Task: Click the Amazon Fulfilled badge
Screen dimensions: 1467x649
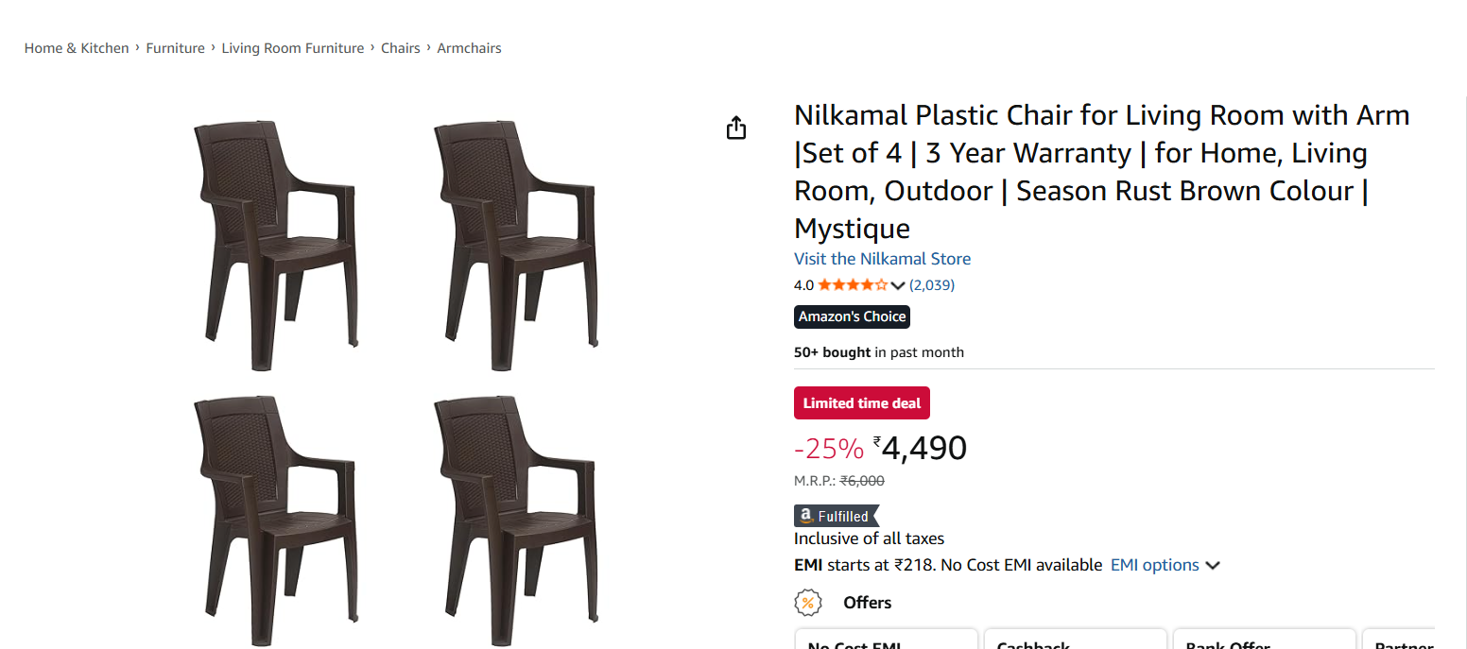Action: pos(837,516)
